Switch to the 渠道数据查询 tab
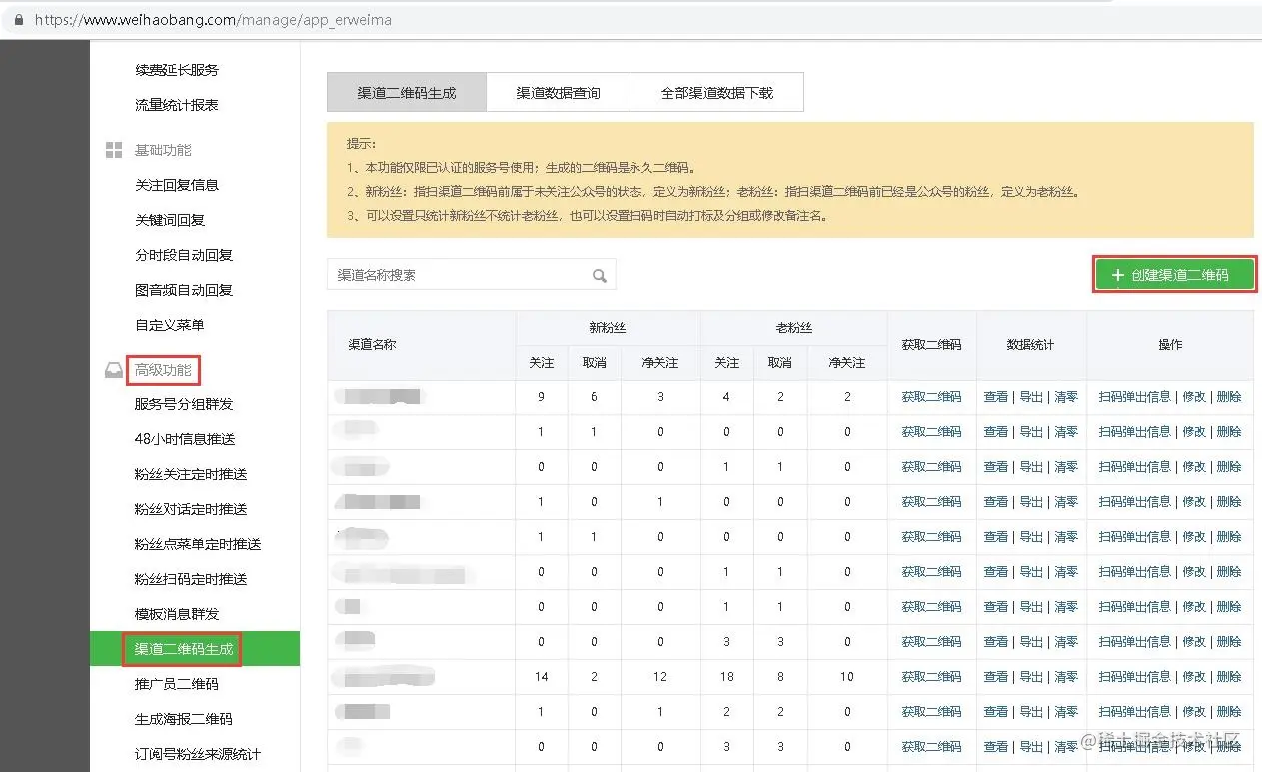 pos(558,92)
